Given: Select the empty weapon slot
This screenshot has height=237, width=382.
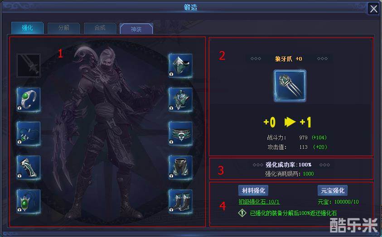Looking at the screenshot, I should click(x=29, y=66).
